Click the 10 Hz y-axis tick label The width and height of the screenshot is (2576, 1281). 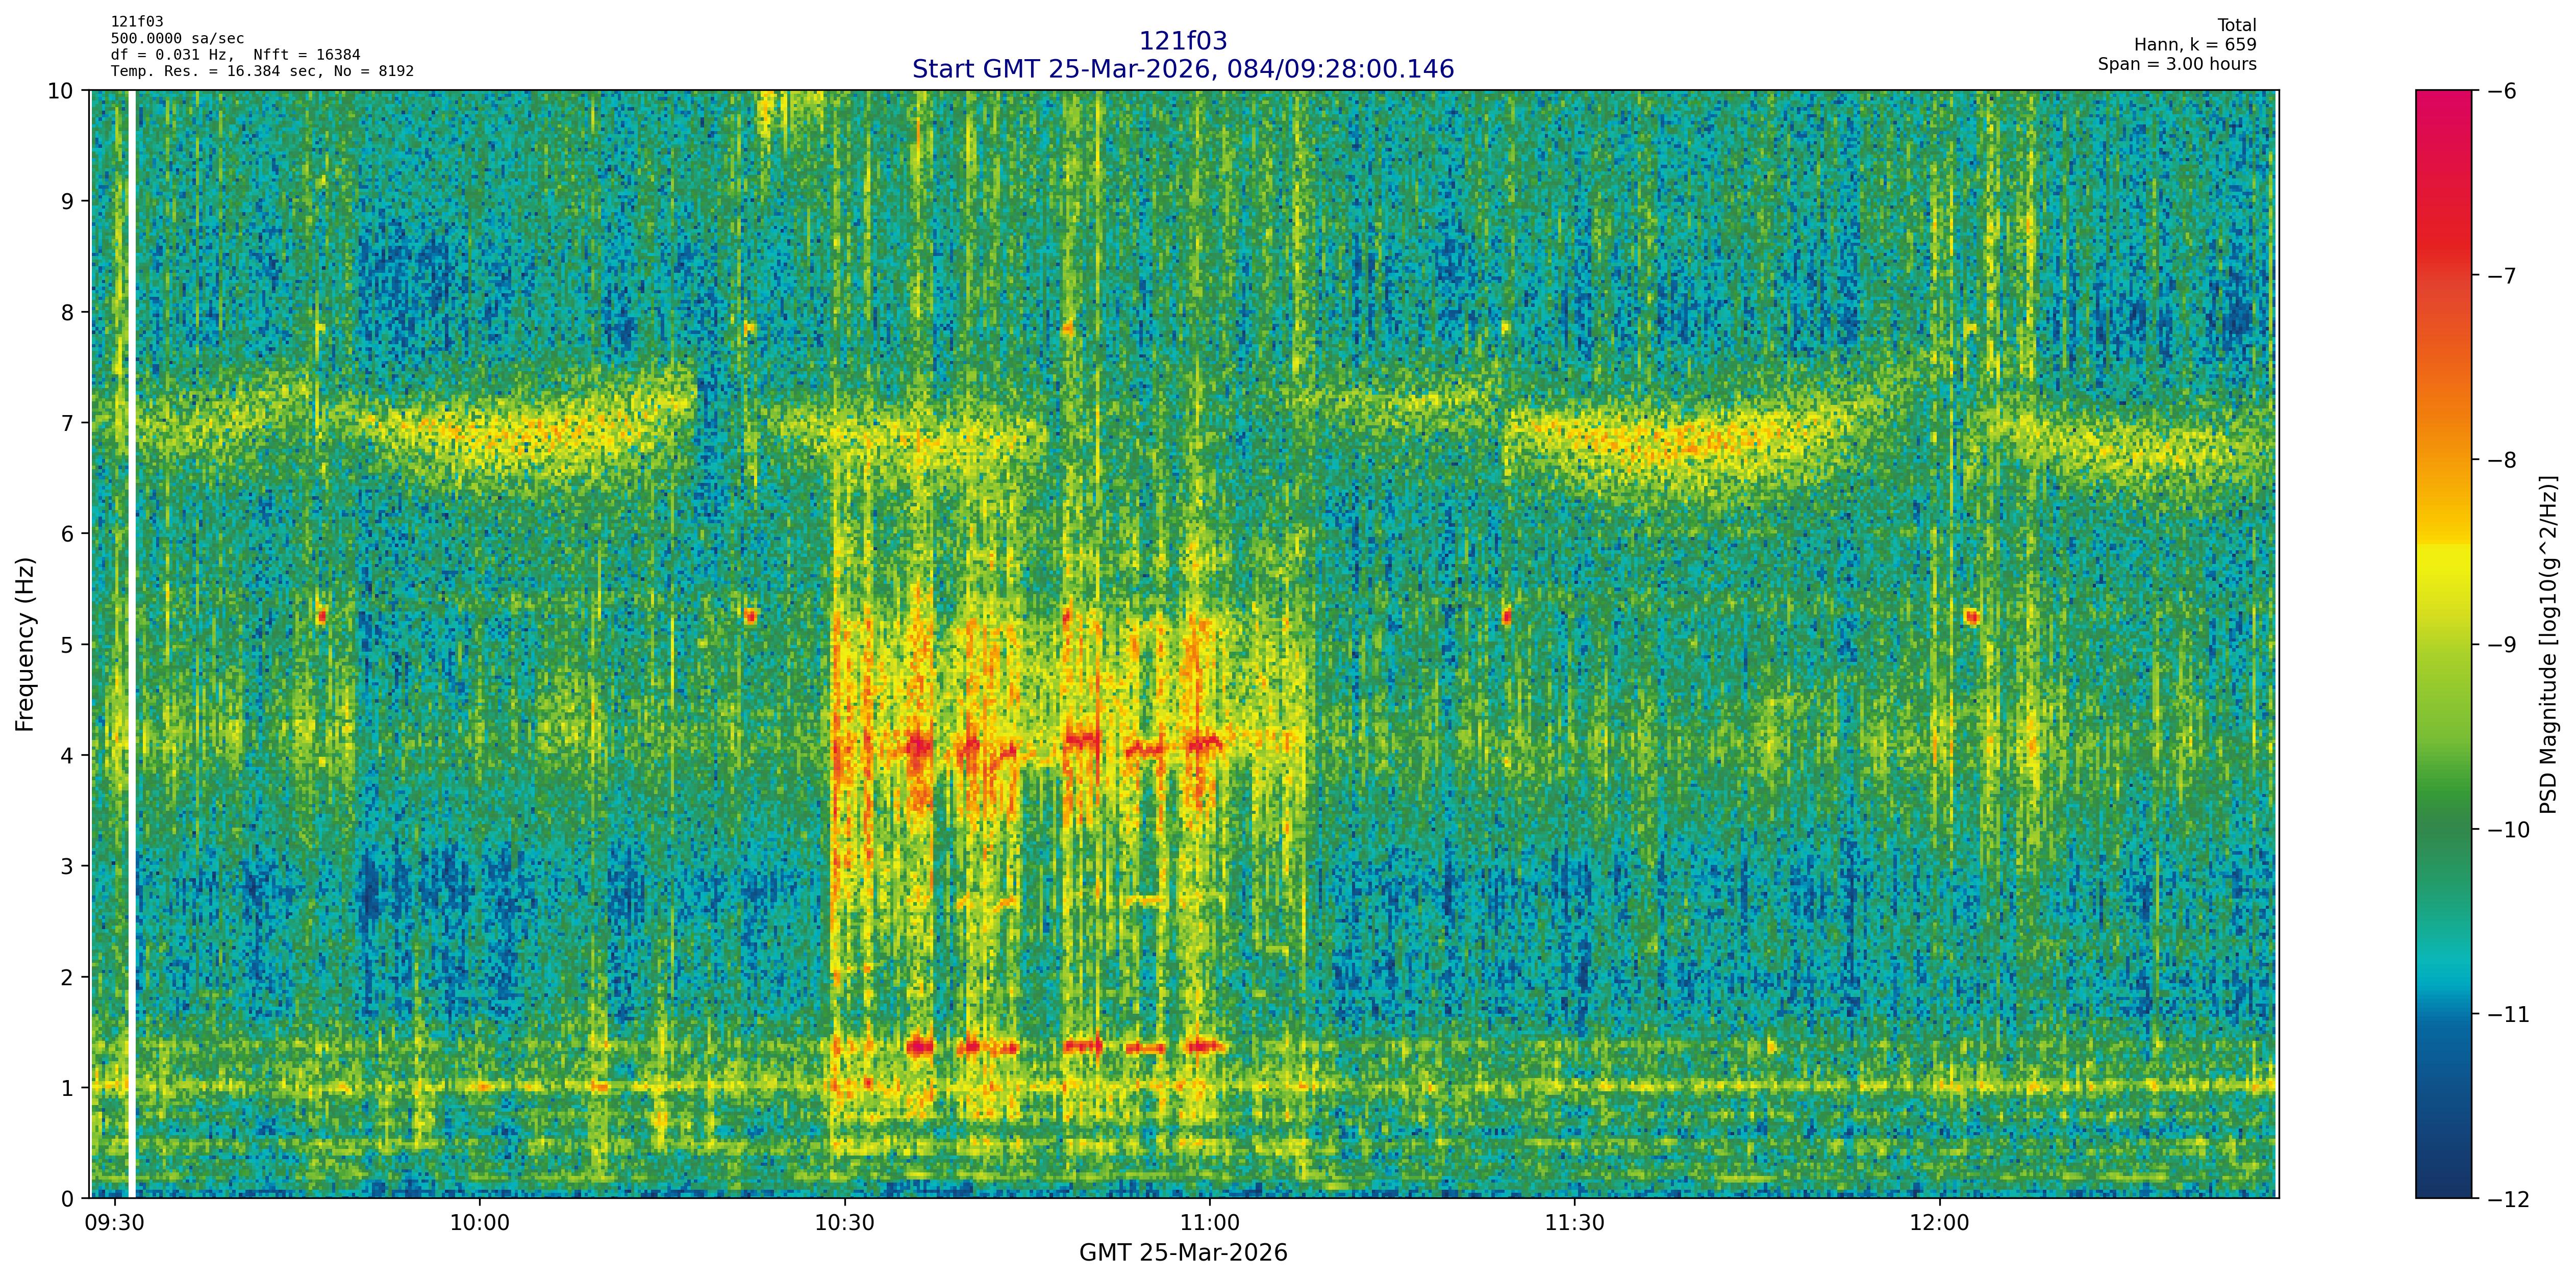60,91
